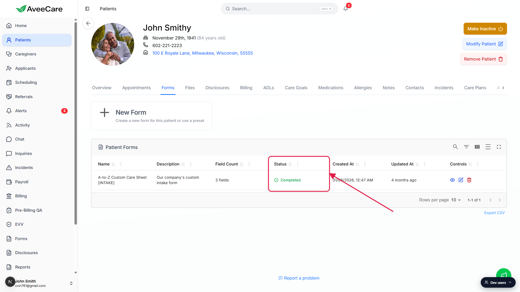Click the sidebar vertical scrollbar
This screenshot has width=520, height=292.
76,123
